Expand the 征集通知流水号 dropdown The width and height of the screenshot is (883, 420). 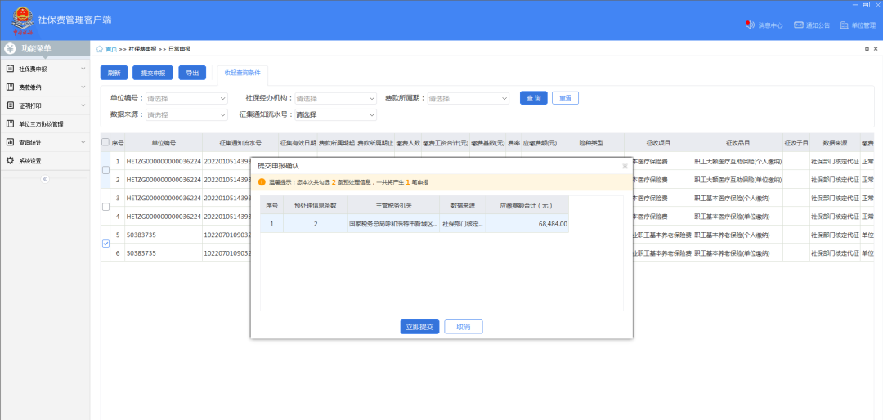click(335, 114)
